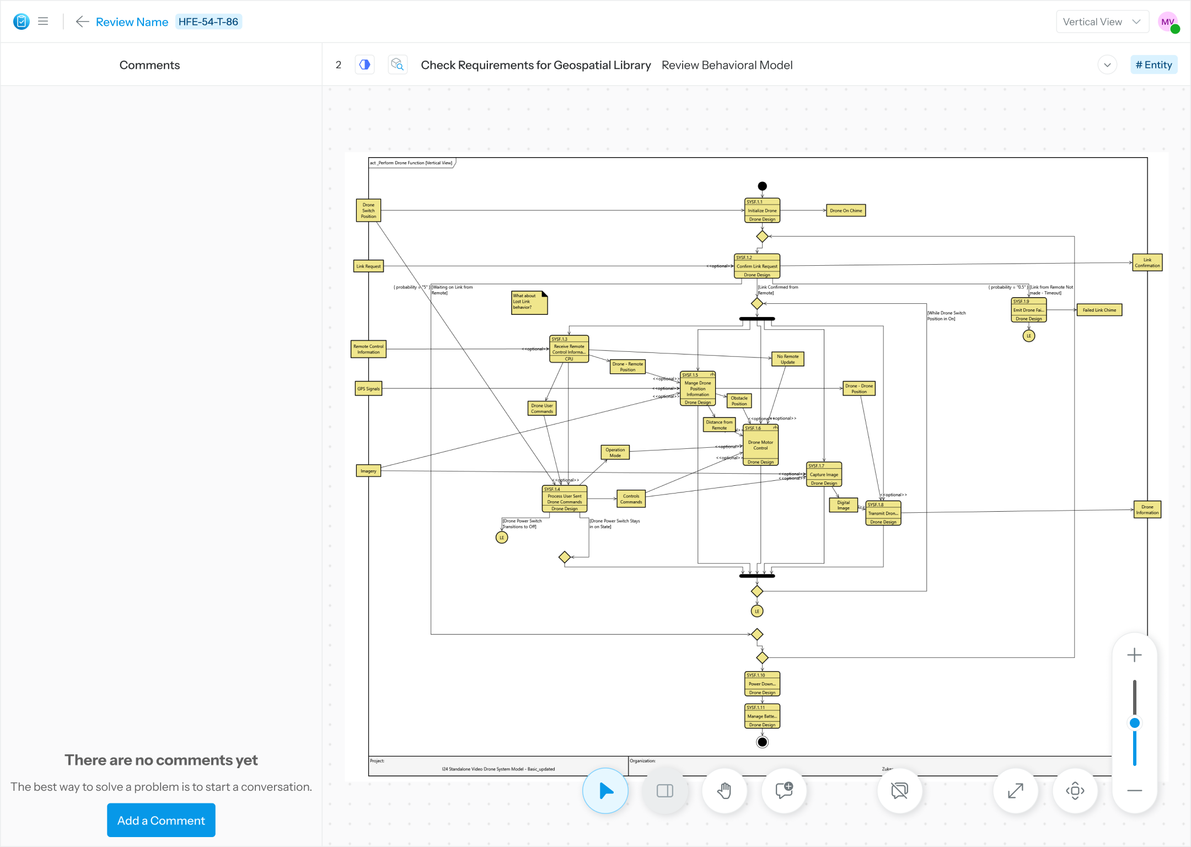Click the Add a Comment button
Screen dimensions: 1191x847
pos(161,820)
